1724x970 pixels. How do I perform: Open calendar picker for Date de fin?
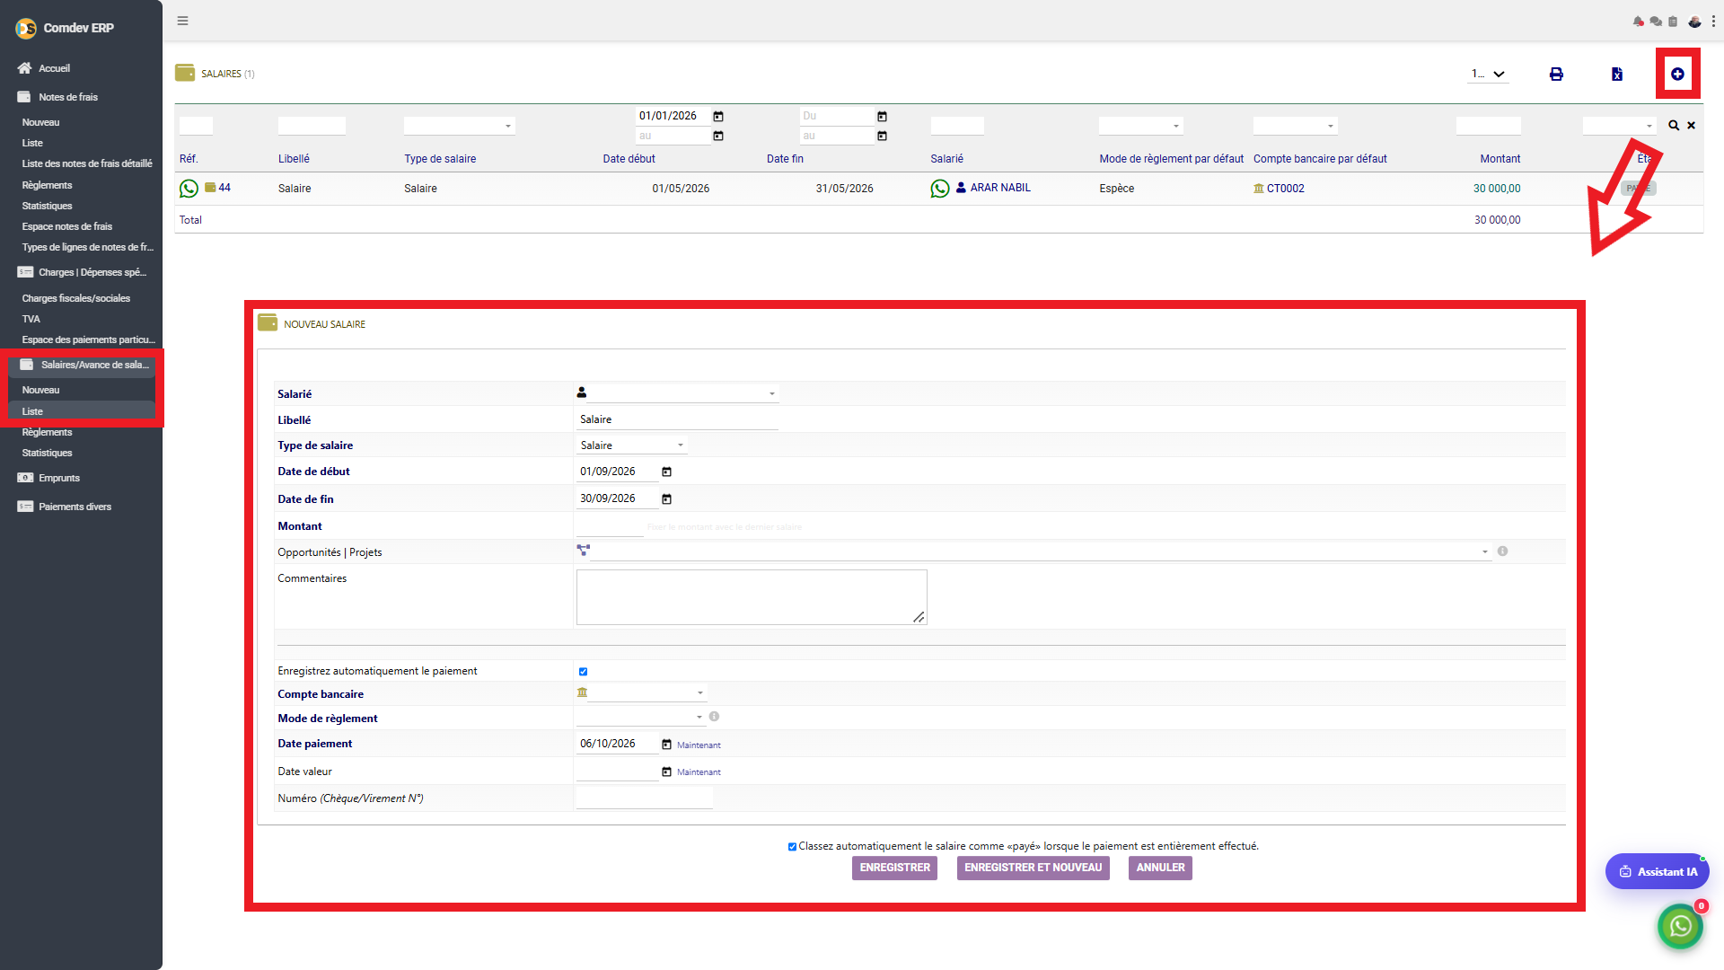666,499
